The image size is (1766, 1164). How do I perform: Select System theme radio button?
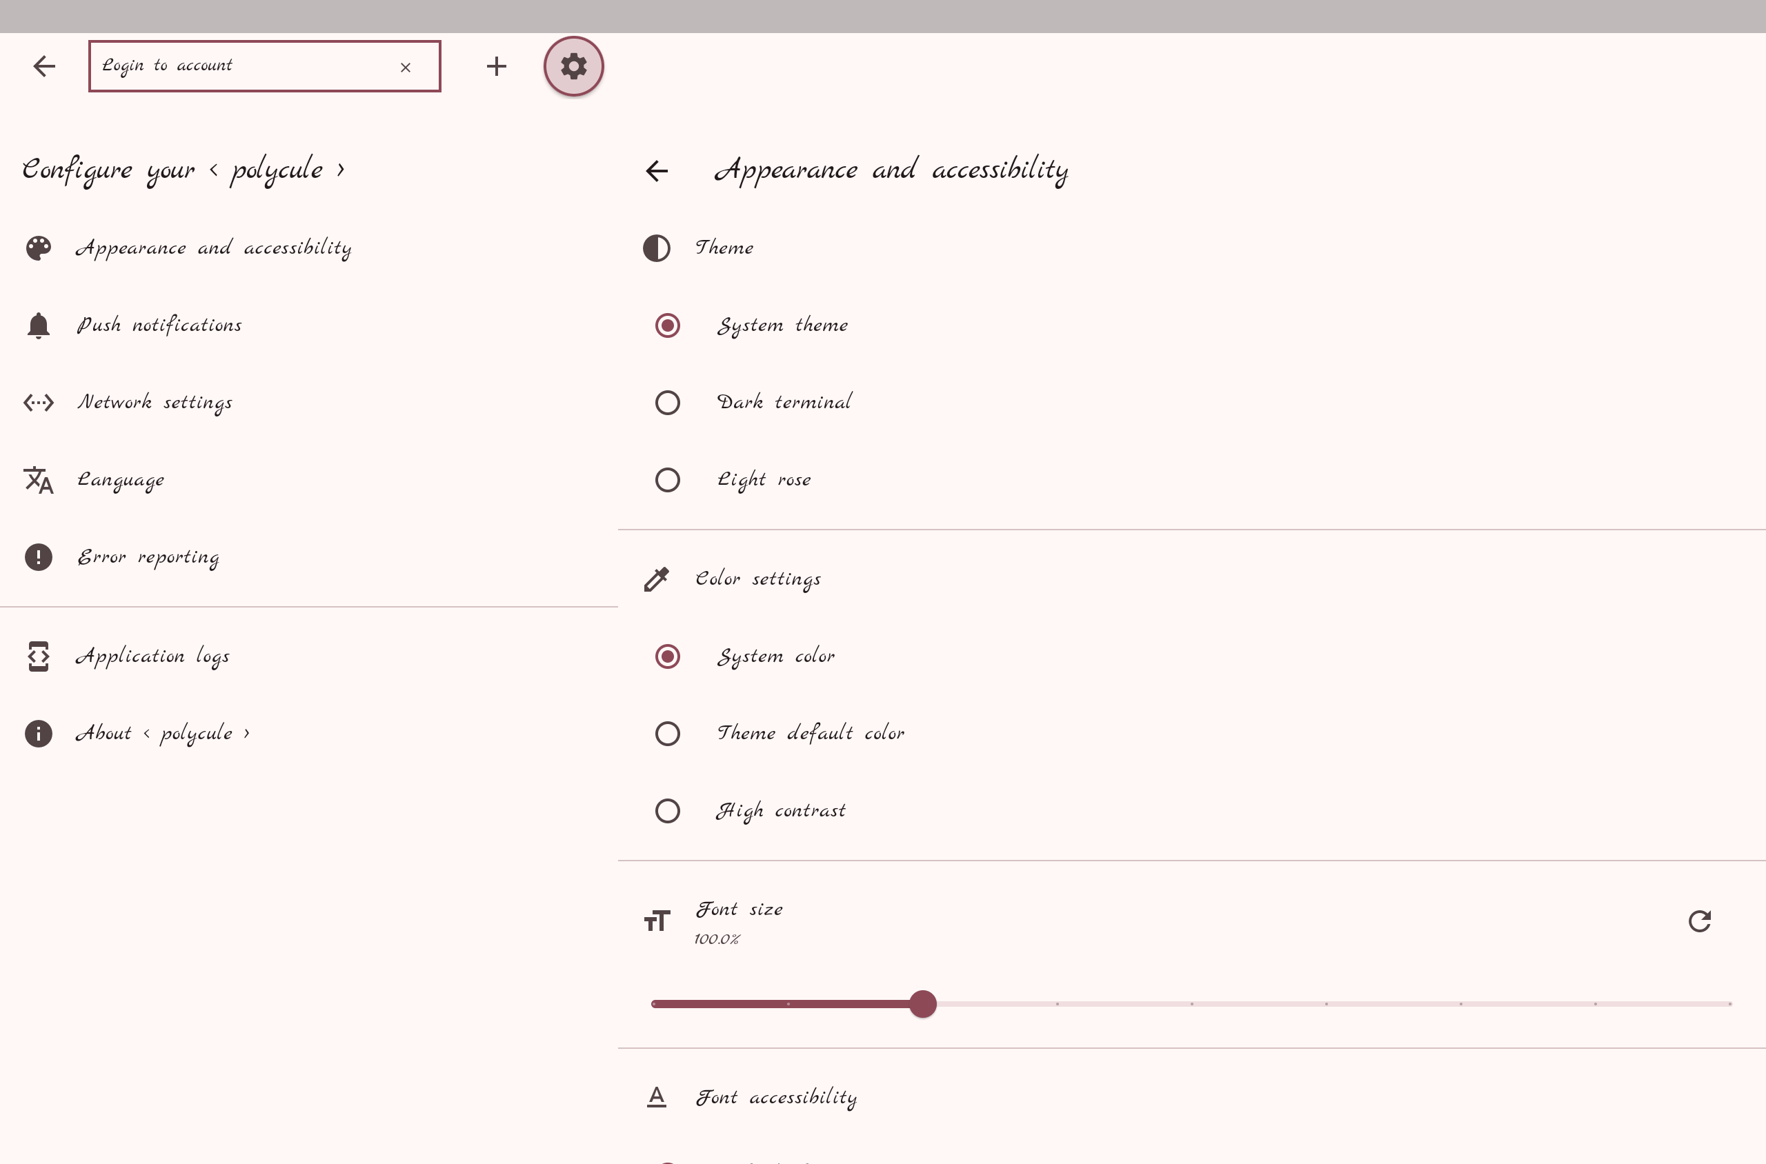tap(667, 325)
